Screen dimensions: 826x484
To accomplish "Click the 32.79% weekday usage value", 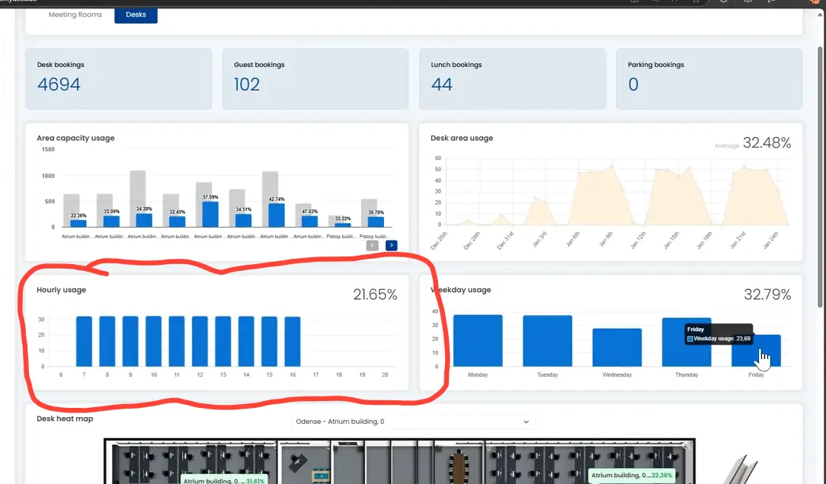I will [x=767, y=295].
